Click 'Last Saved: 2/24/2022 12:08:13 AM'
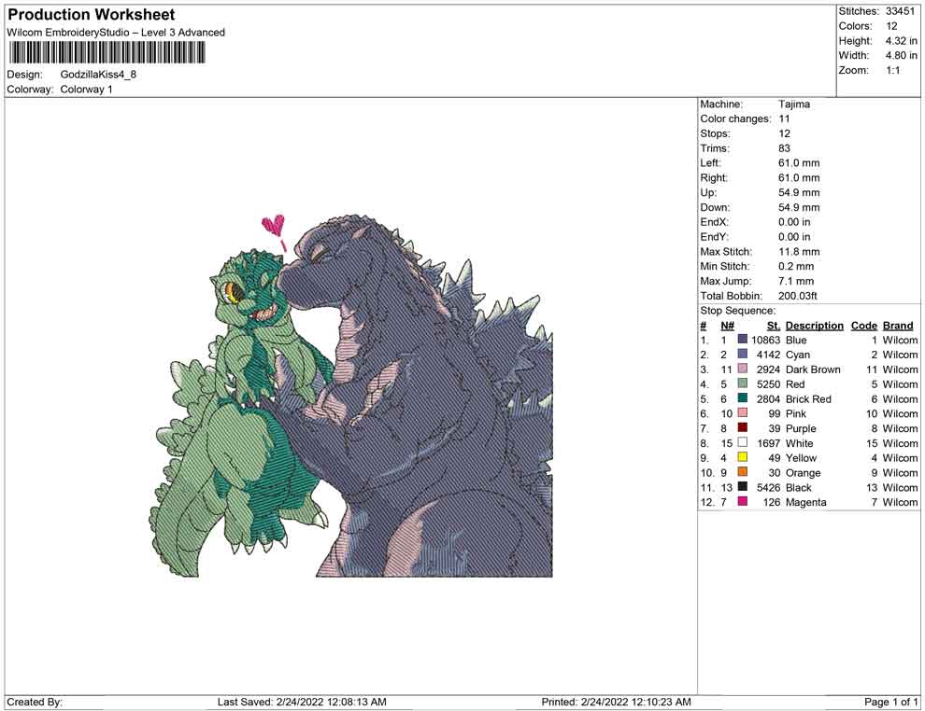Viewport: 925px width, 711px height. 302,702
